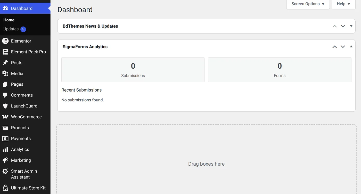Expand the BdThemes News & Updates panel
The height and width of the screenshot is (194, 361).
(351, 26)
